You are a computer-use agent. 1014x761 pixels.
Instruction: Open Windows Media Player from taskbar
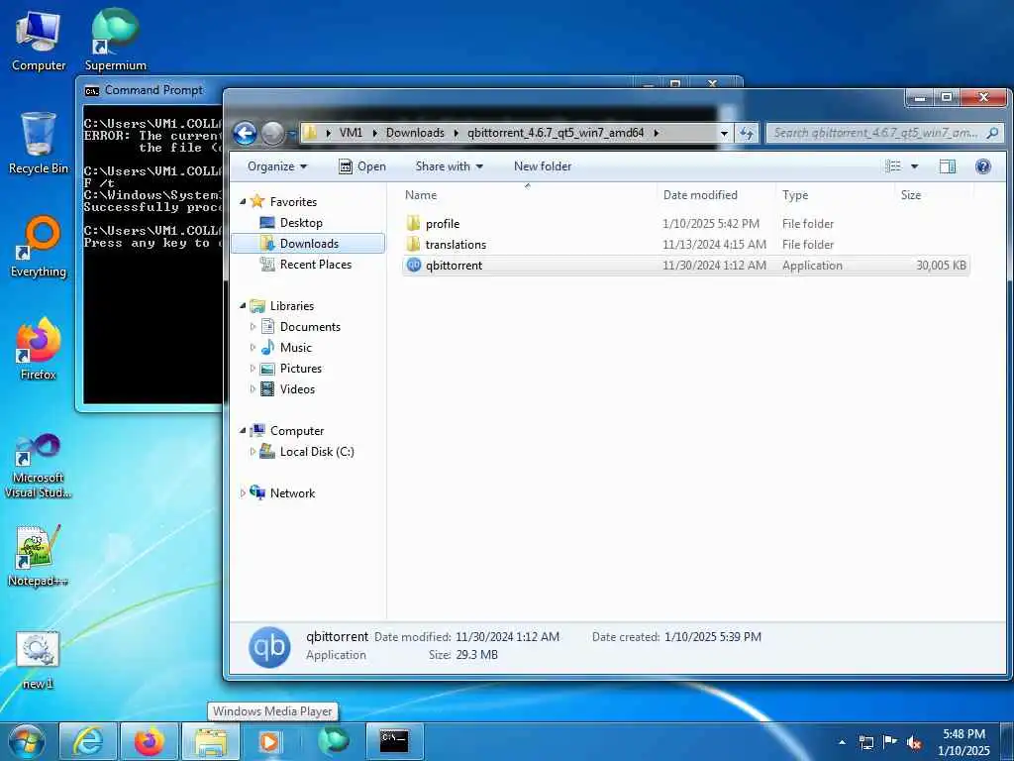[269, 741]
